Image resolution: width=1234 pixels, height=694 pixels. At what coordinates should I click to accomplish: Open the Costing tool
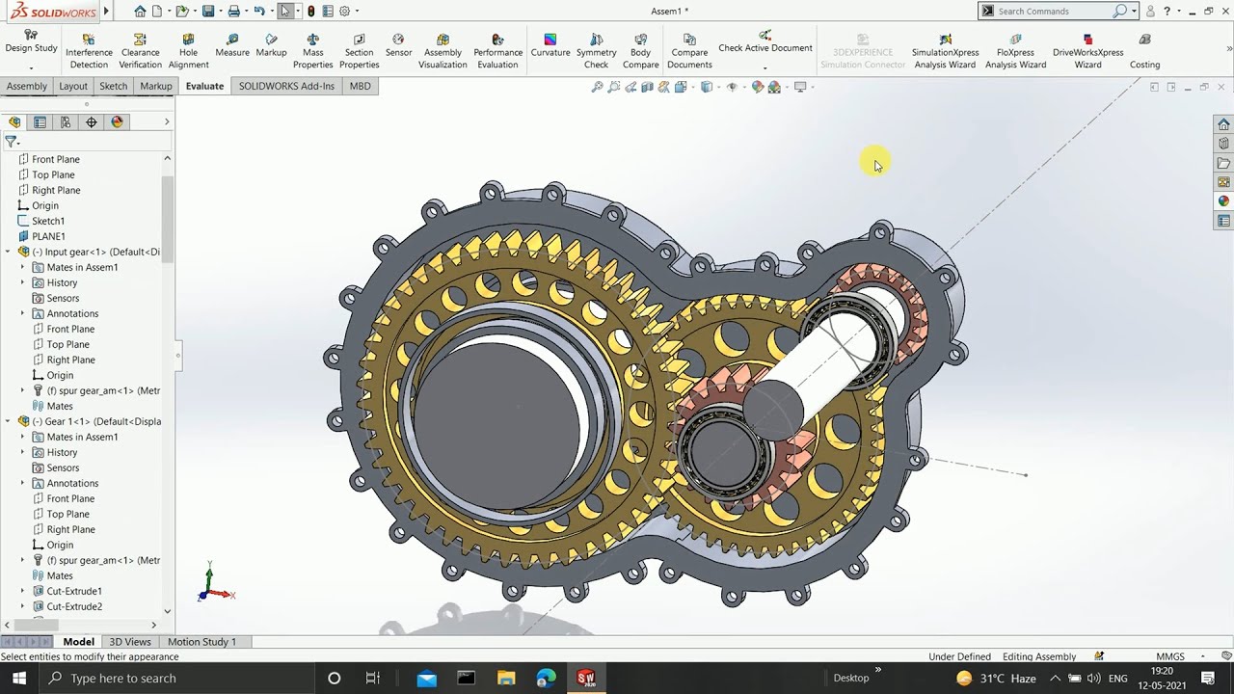tap(1144, 51)
